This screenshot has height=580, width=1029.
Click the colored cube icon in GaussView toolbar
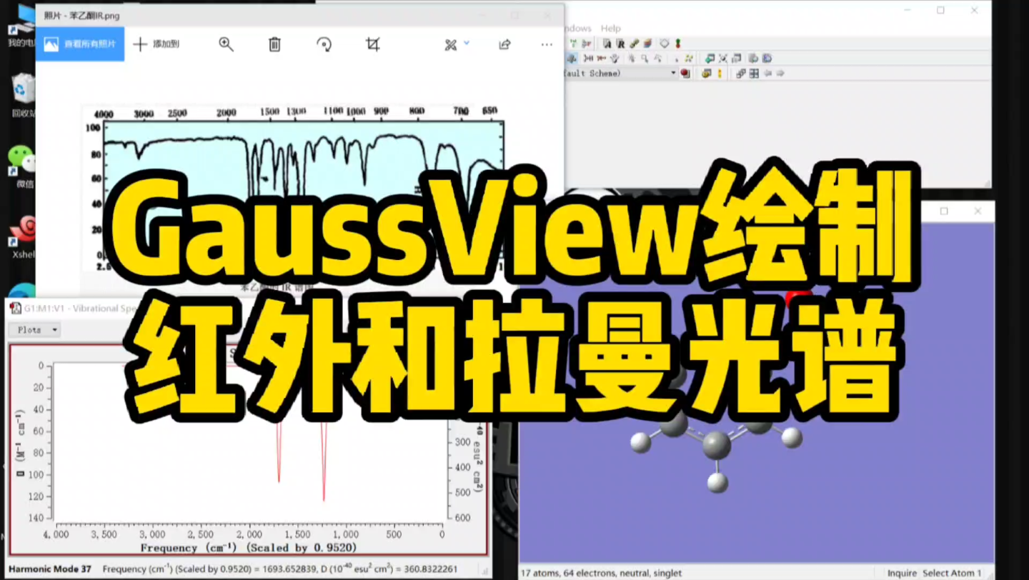pos(648,44)
